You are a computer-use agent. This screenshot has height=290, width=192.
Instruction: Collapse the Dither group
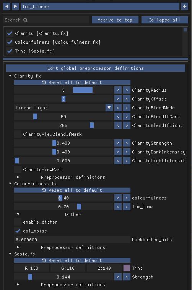tap(18, 214)
